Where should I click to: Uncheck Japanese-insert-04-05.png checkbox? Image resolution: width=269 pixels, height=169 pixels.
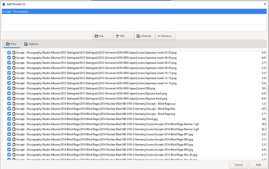(9, 58)
